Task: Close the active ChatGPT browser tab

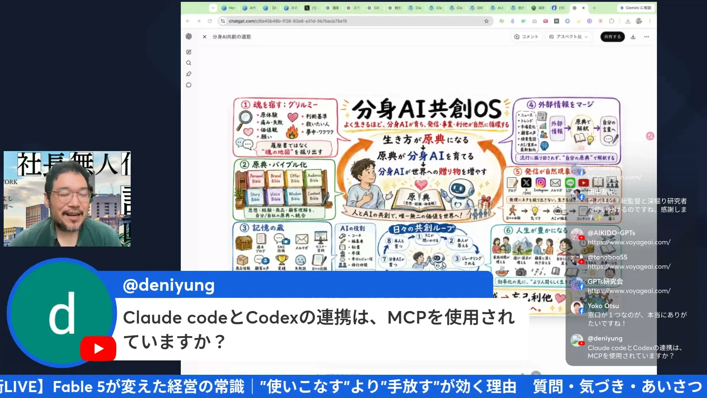Action: coord(583,8)
